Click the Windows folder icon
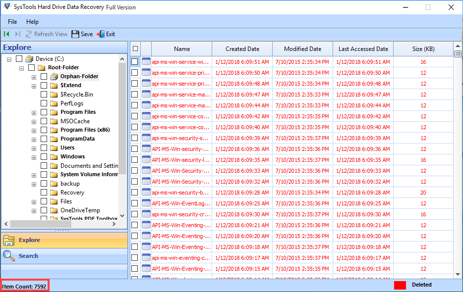This screenshot has height=292, width=463. 54,156
